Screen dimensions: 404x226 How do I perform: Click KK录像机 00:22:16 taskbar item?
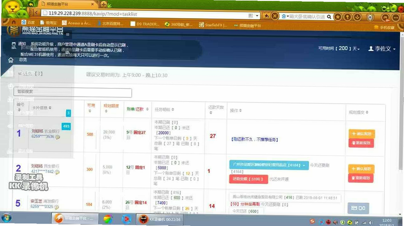tap(160, 219)
